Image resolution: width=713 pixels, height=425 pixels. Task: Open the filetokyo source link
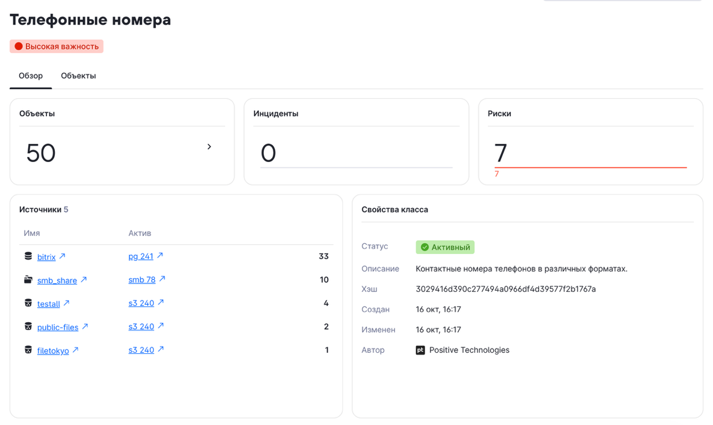(53, 350)
